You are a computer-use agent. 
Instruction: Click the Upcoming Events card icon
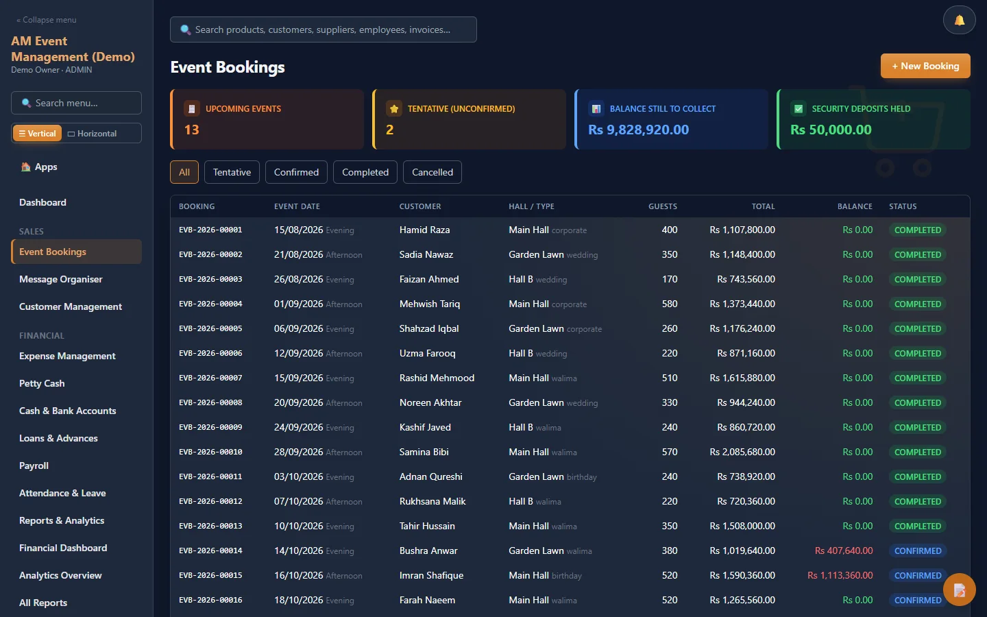192,108
